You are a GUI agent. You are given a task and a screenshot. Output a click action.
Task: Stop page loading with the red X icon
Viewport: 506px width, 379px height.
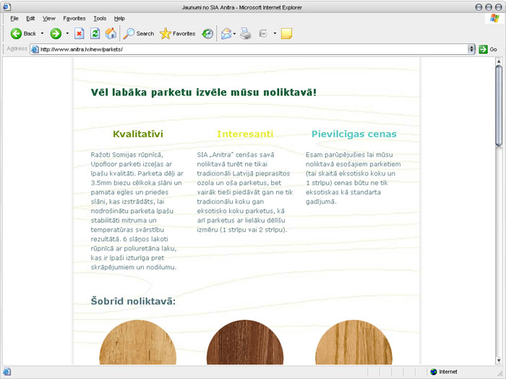point(80,33)
